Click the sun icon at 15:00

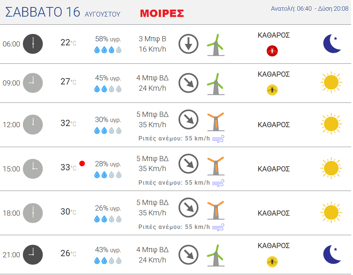pyautogui.click(x=331, y=168)
